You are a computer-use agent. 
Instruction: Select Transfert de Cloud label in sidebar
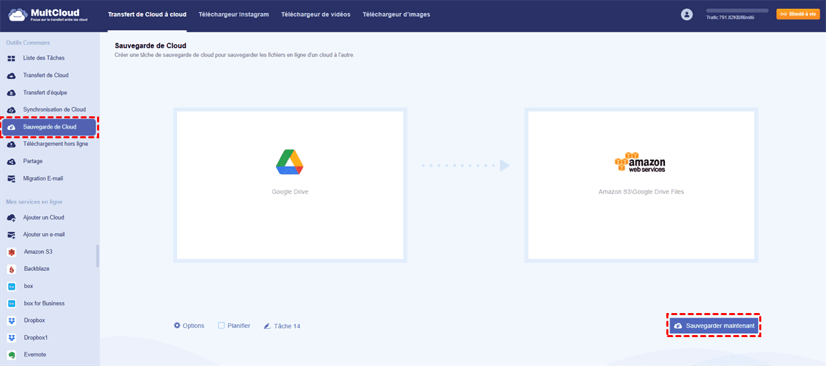(x=46, y=76)
